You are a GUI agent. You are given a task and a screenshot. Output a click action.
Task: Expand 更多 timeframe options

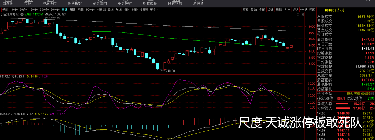[153, 10]
